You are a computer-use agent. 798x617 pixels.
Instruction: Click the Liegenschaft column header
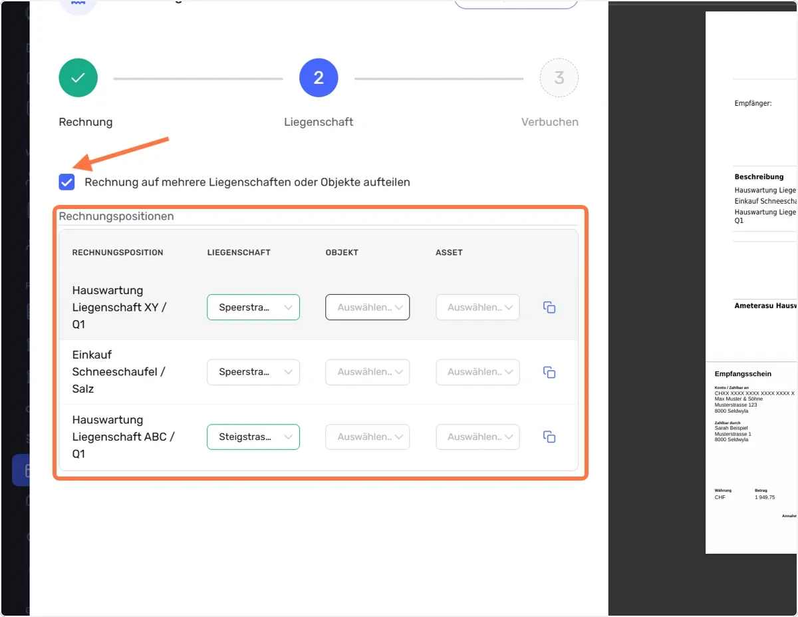click(239, 252)
